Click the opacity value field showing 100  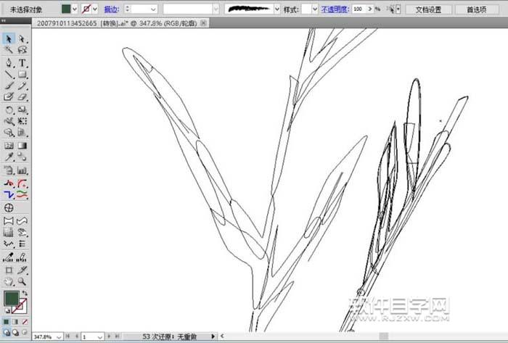tap(359, 9)
